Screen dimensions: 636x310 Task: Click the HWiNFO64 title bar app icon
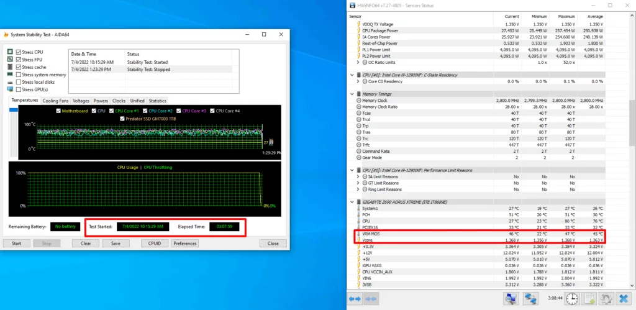point(353,6)
